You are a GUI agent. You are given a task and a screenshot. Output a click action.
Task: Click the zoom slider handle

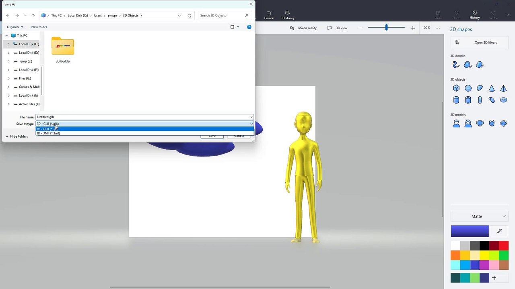pyautogui.click(x=386, y=27)
